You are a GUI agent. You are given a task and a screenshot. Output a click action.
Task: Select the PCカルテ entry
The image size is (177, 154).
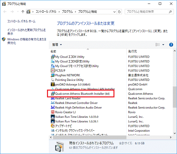pyautogui.click(x=60, y=71)
